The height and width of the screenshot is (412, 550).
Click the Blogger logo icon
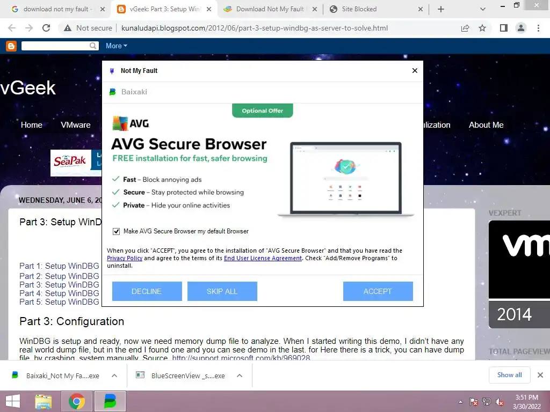point(11,46)
